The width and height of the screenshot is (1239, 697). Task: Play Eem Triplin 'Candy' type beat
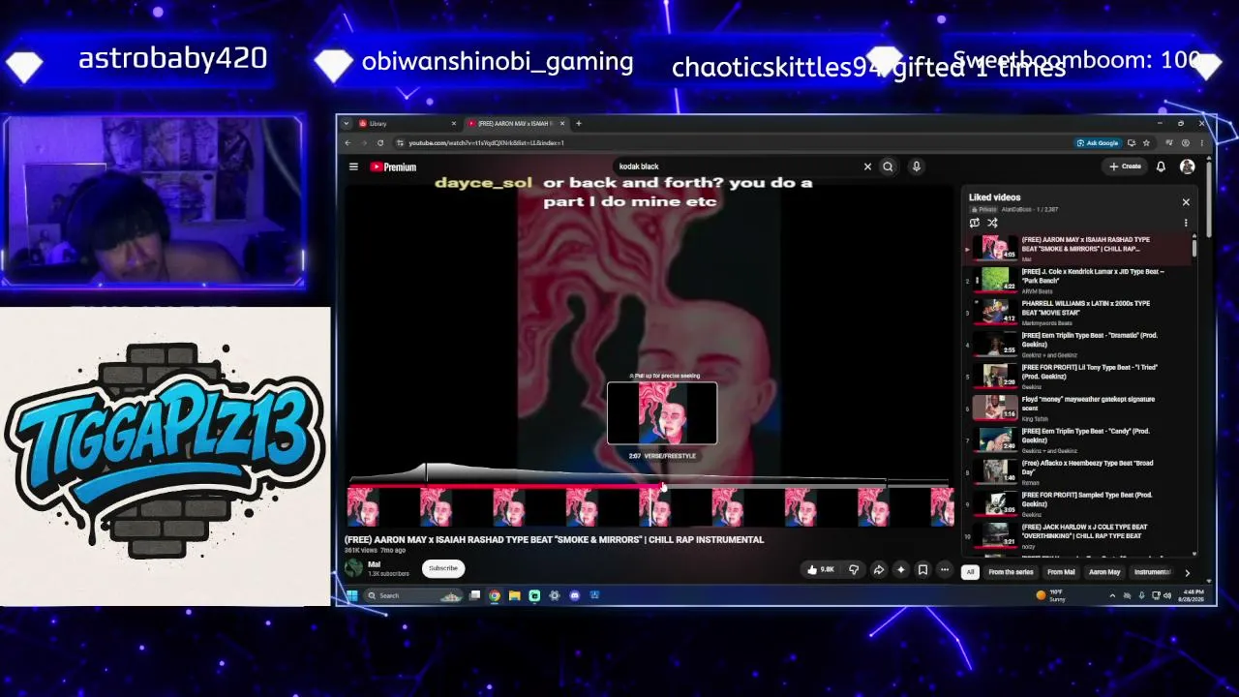[1078, 439]
